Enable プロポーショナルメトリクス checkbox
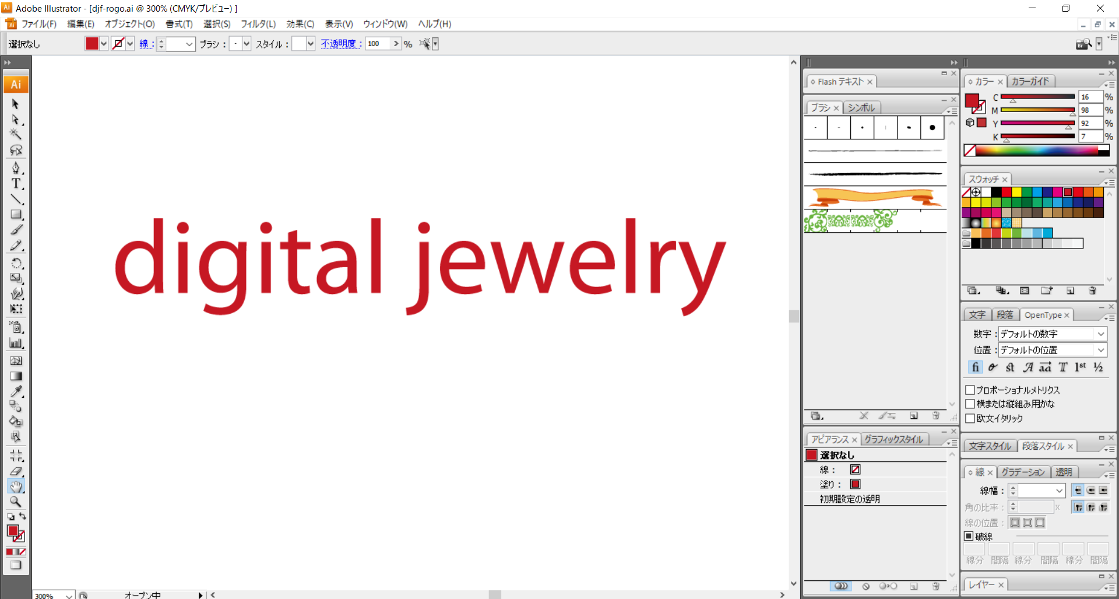 970,390
